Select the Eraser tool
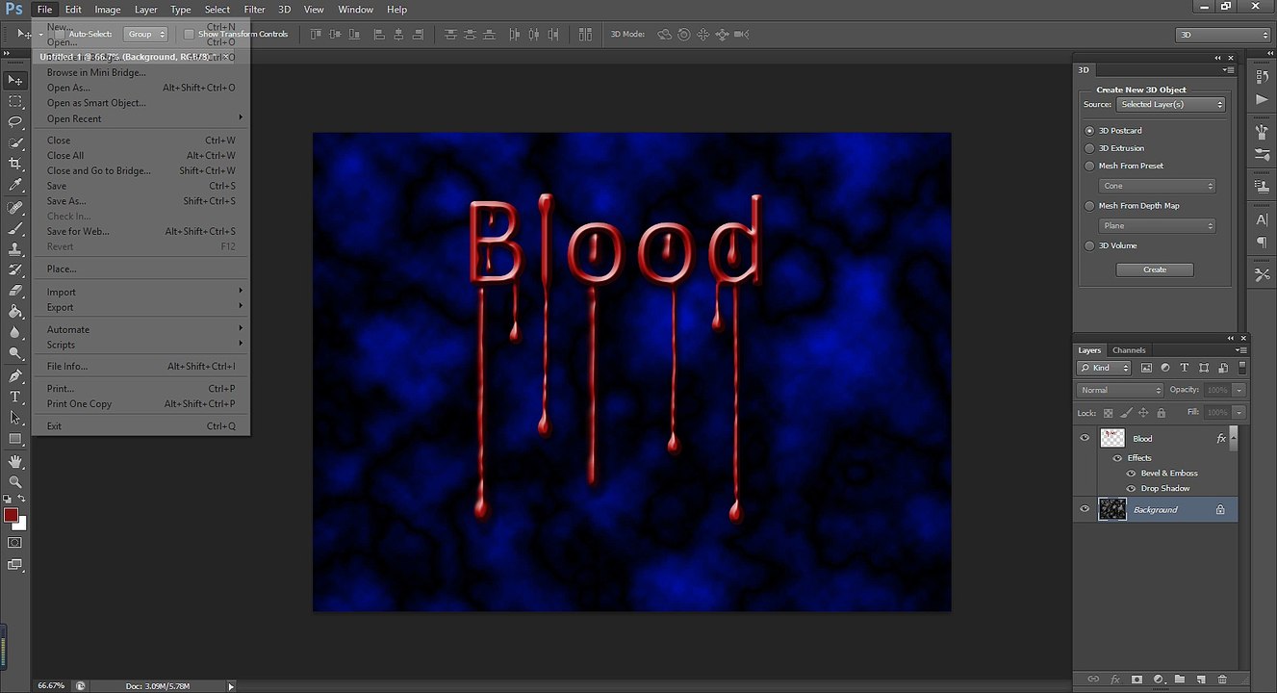Viewport: 1277px width, 693px height. (15, 291)
